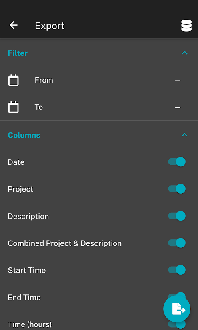Screen dimensions: 198x330
Task: Tap the Filter section heading
Action: click(18, 53)
